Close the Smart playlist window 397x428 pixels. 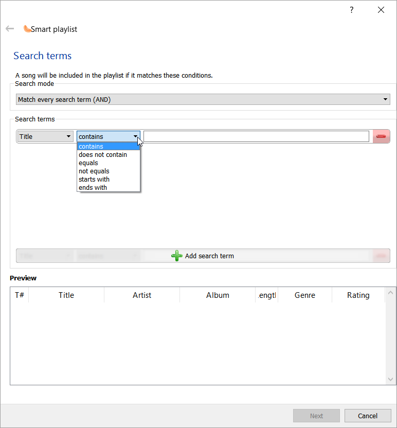point(381,10)
